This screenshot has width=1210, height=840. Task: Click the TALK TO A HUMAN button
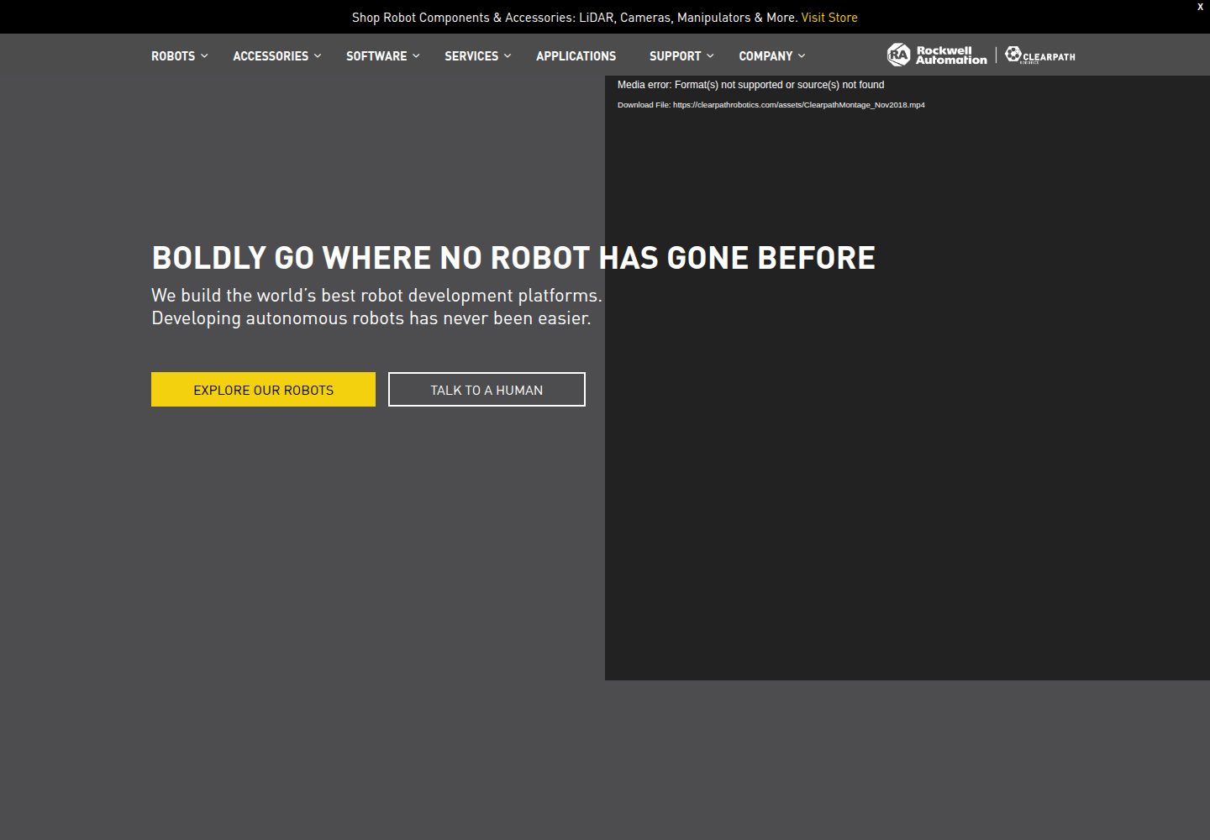coord(487,390)
